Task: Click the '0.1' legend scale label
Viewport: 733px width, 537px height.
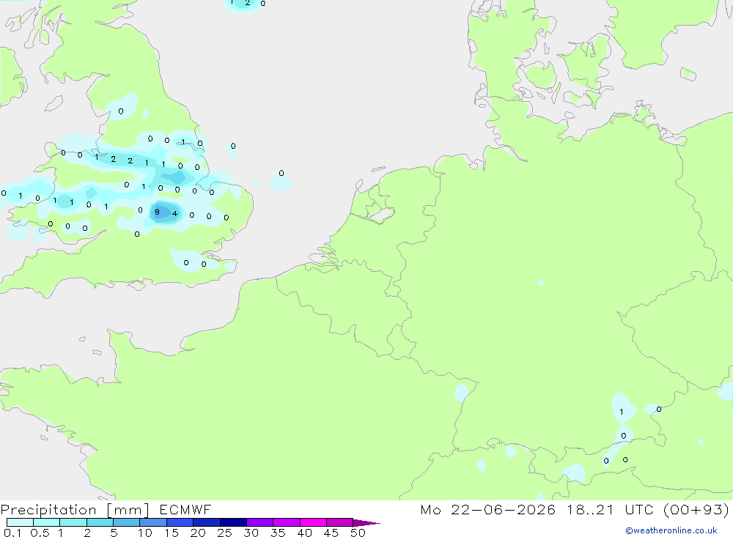Action: pos(12,533)
